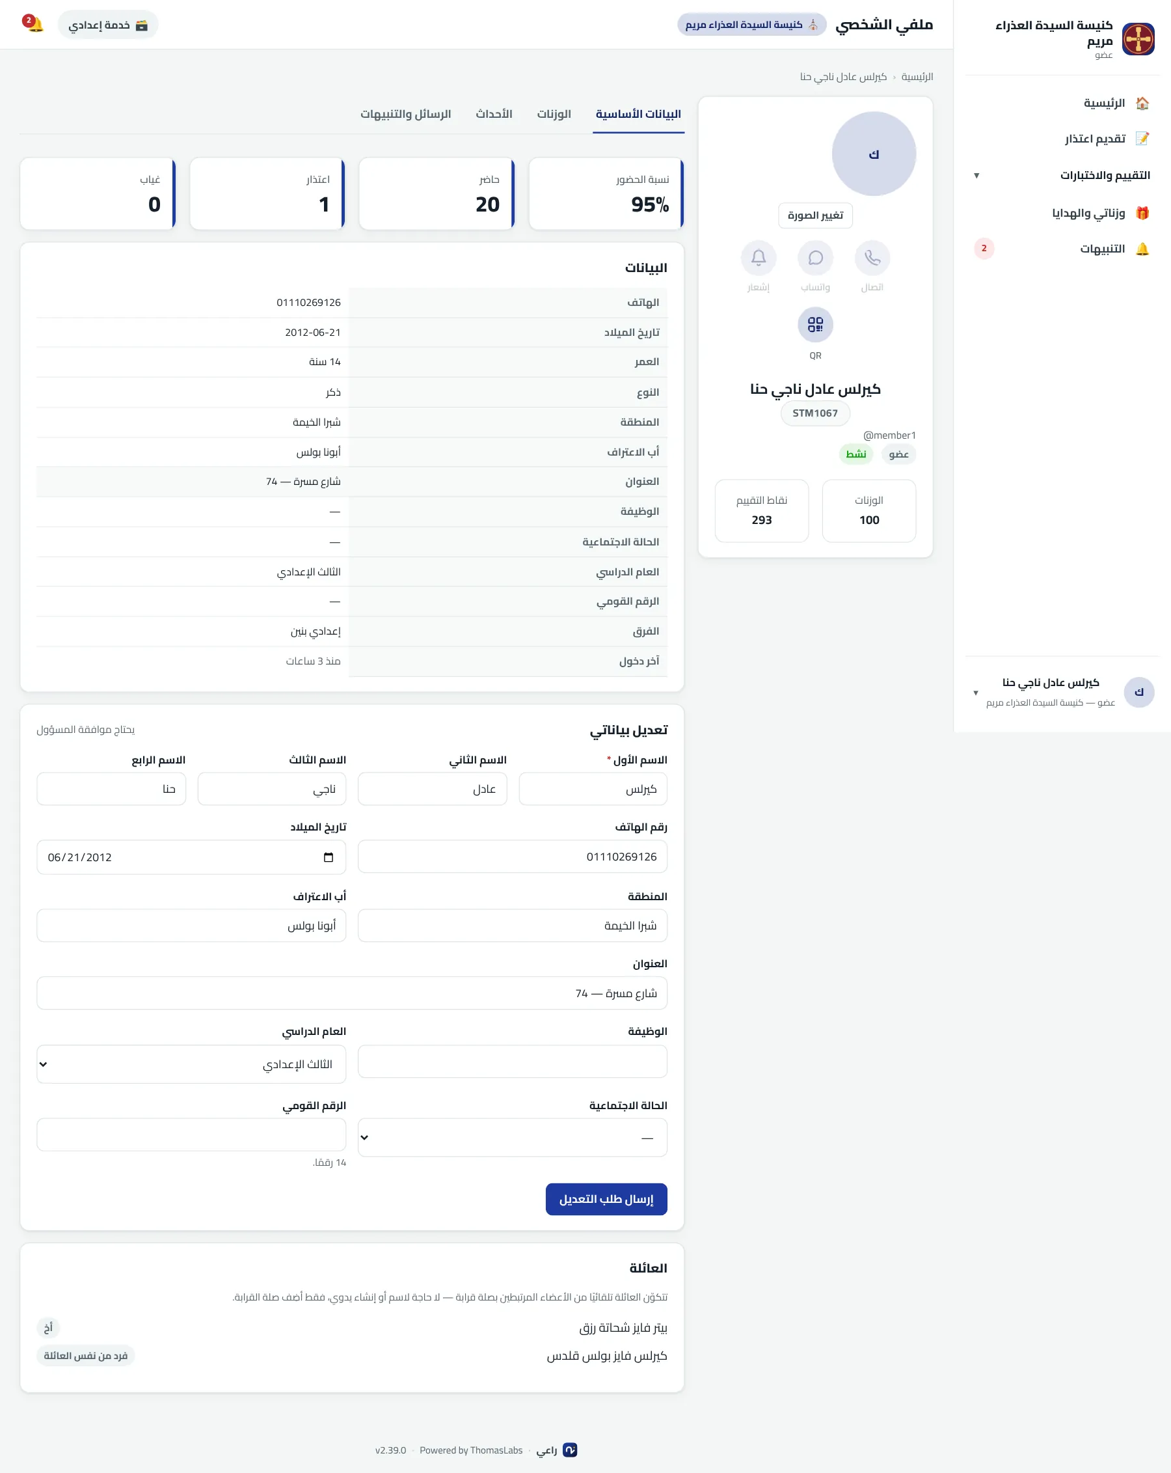This screenshot has width=1171, height=1473.
Task: Click the call (اتصال) phone icon
Action: tap(872, 258)
